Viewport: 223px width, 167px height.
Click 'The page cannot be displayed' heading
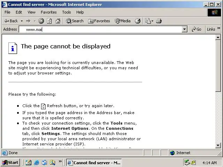66,46
